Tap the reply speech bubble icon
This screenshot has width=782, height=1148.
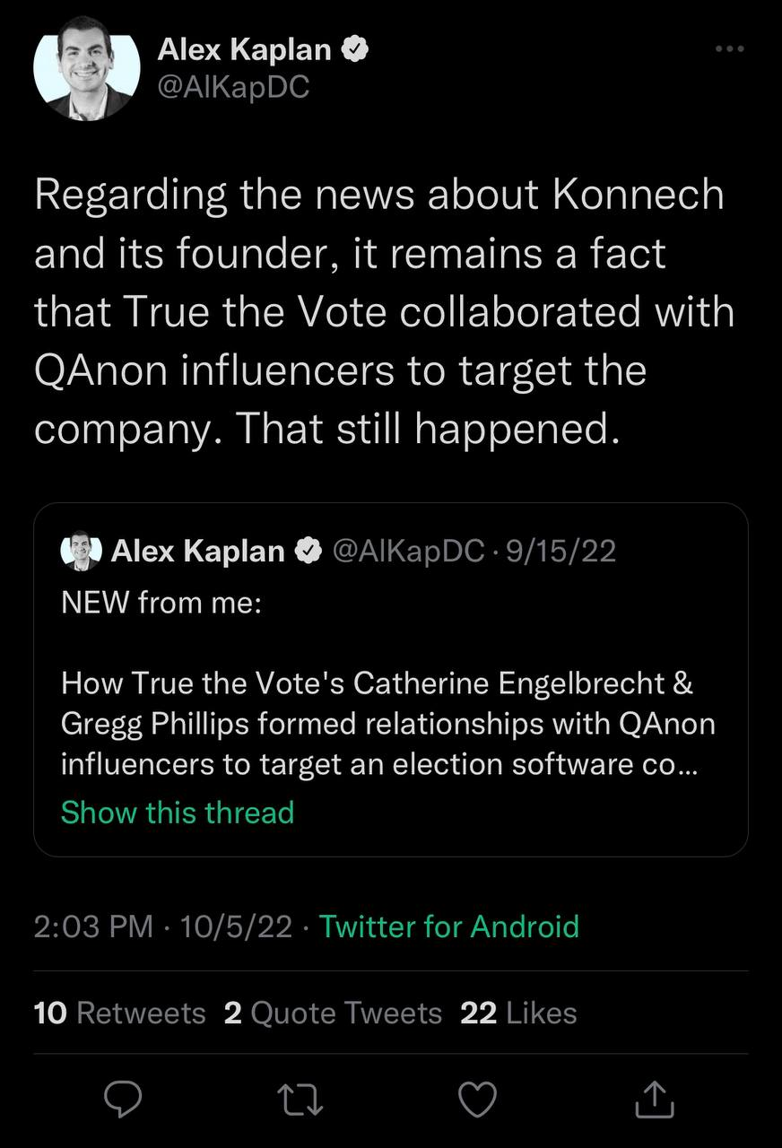[x=124, y=1100]
